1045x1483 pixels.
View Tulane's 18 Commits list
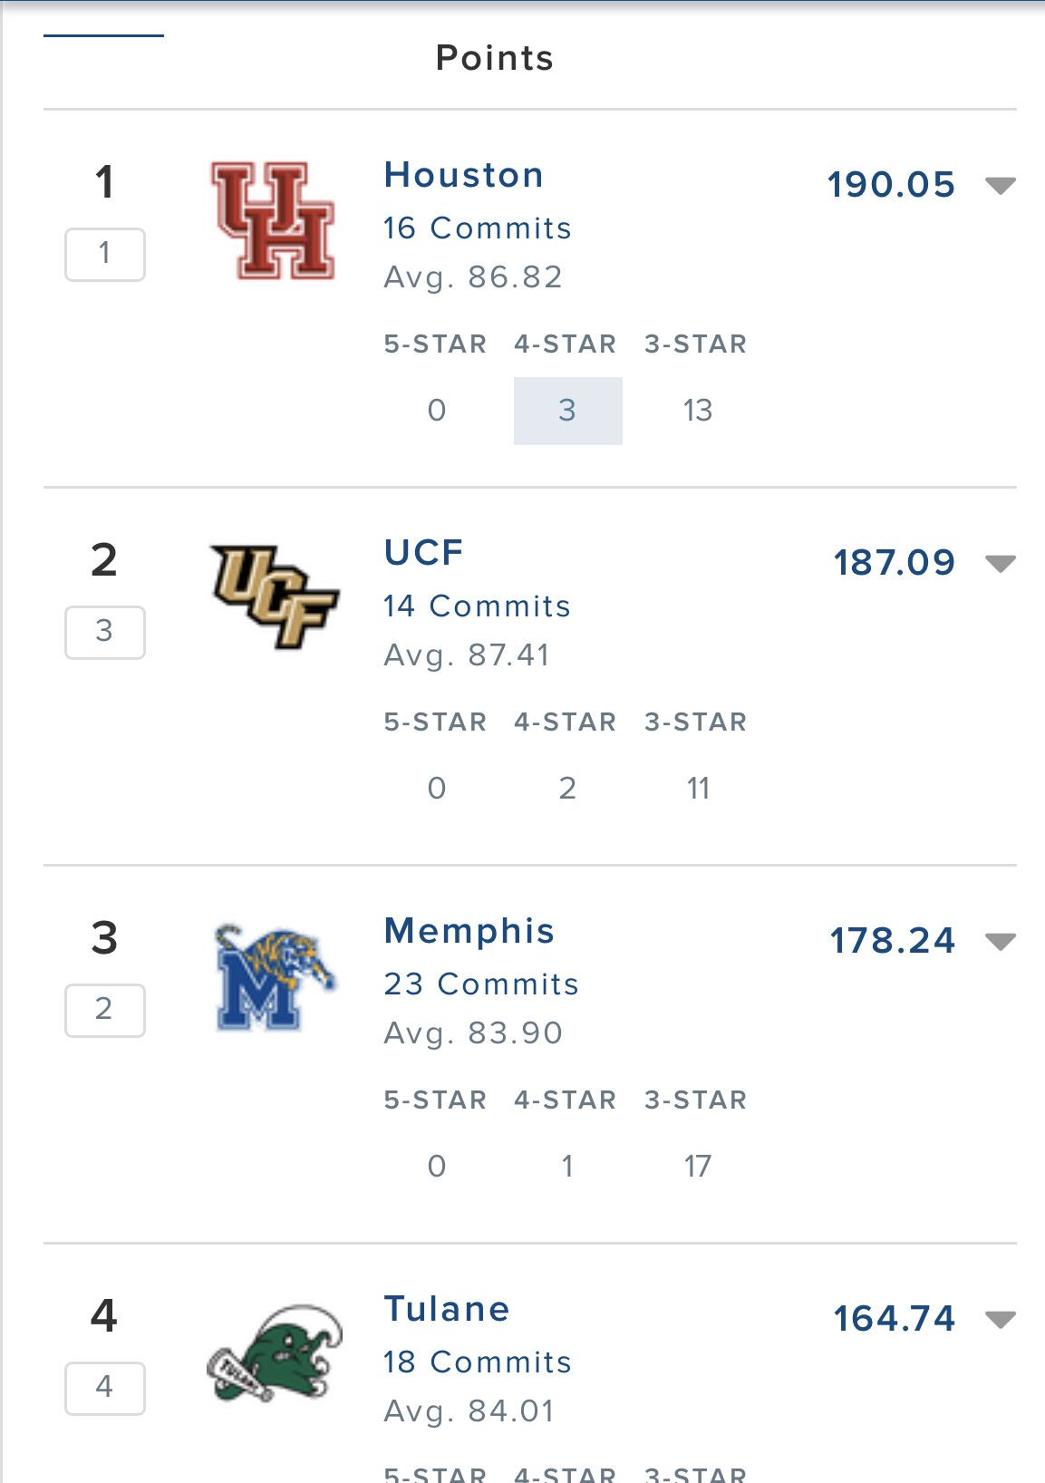tap(477, 1362)
